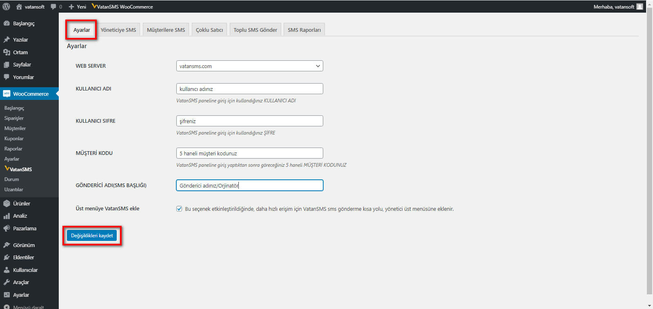Open Siparişler under WooCommerce

point(14,118)
